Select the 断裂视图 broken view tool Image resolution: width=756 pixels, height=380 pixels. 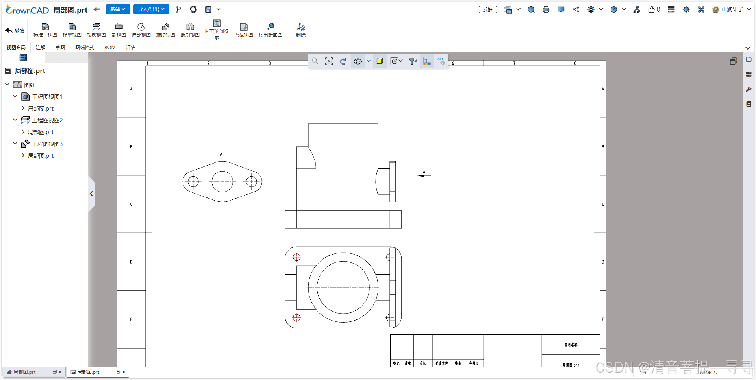tap(190, 30)
